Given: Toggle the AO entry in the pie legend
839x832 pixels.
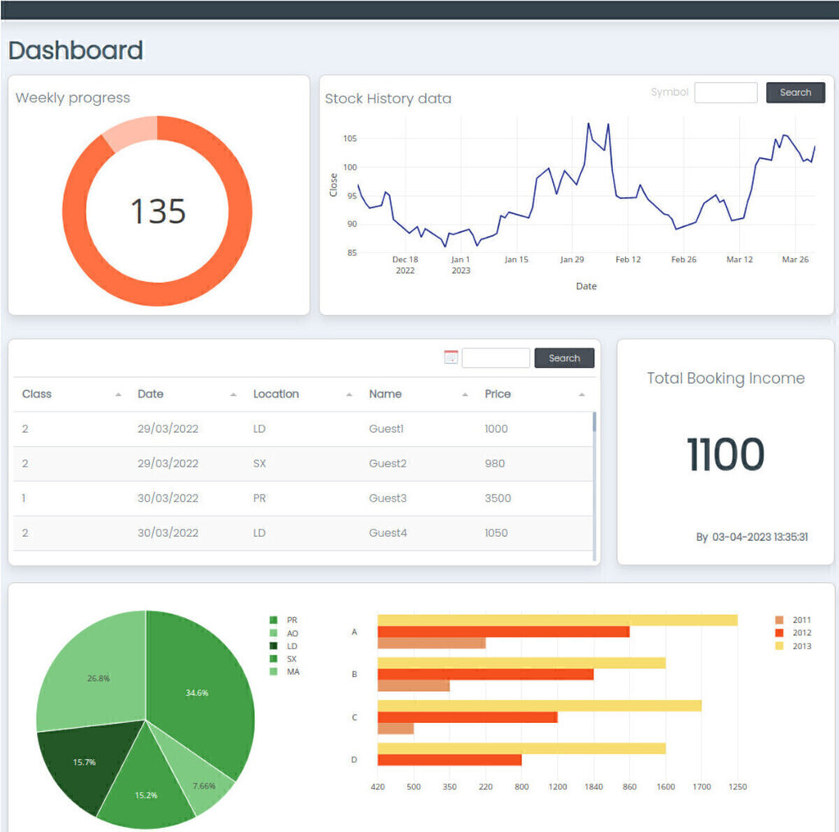Looking at the screenshot, I should click(x=274, y=633).
